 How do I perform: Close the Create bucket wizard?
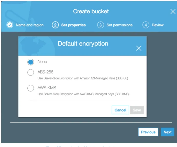173,12
